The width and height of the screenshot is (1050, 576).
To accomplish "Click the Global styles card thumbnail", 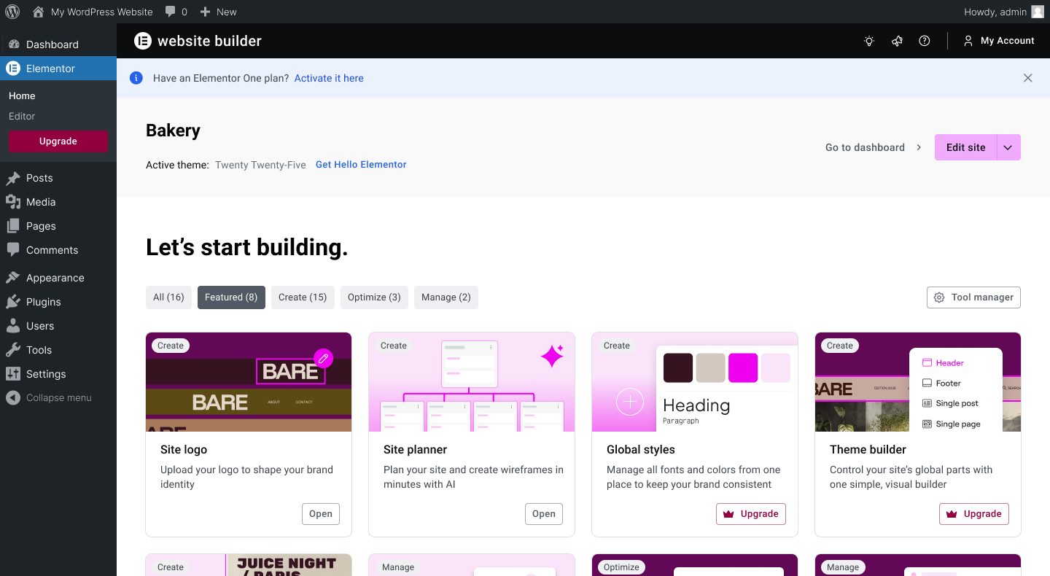I will coord(695,382).
